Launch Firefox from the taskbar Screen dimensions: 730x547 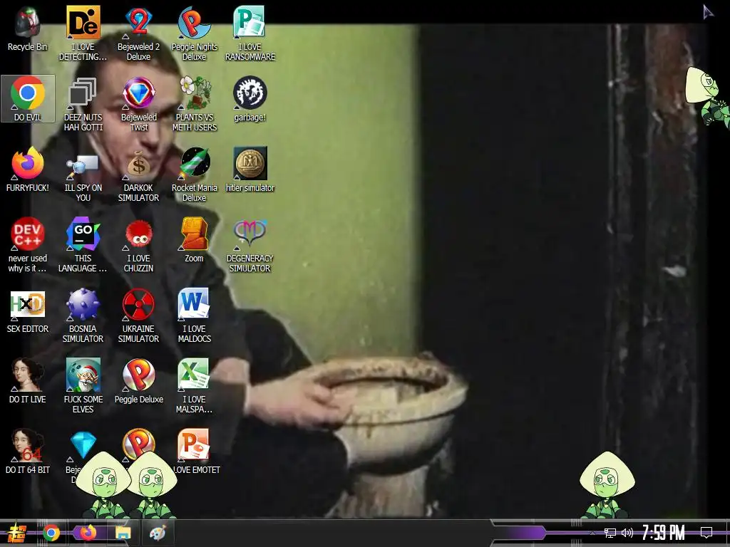pos(88,533)
